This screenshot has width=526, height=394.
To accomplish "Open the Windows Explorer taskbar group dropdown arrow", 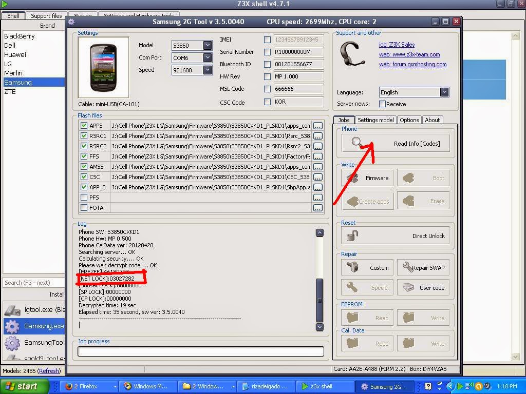I will point(233,386).
